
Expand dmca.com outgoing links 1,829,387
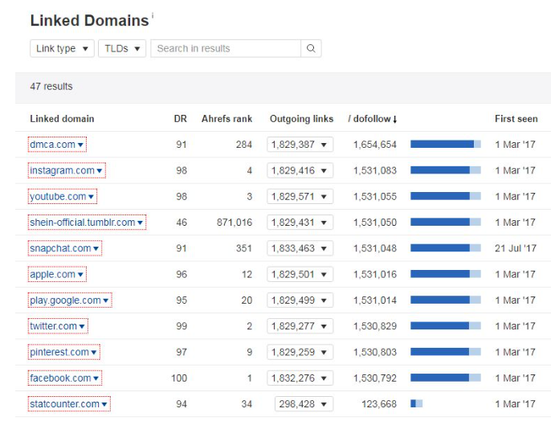(x=300, y=145)
